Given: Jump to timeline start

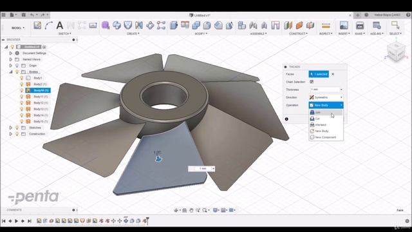Looking at the screenshot, I should coord(4,221).
